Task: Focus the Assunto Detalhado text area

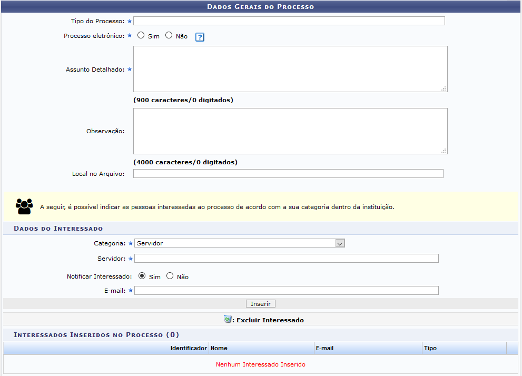Action: [290, 69]
